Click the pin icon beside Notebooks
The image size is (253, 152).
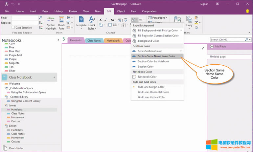pyautogui.click(x=58, y=39)
